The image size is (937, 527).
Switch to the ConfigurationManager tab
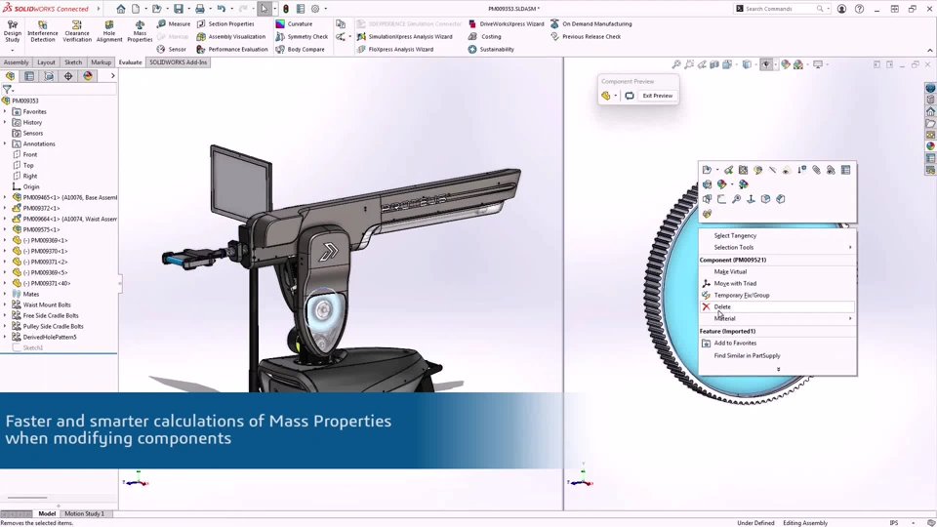click(x=49, y=76)
